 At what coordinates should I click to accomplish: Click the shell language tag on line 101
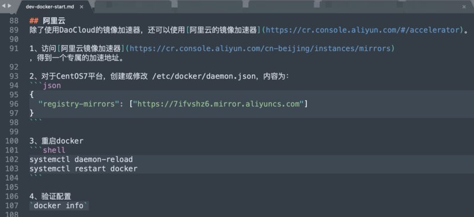(x=54, y=150)
